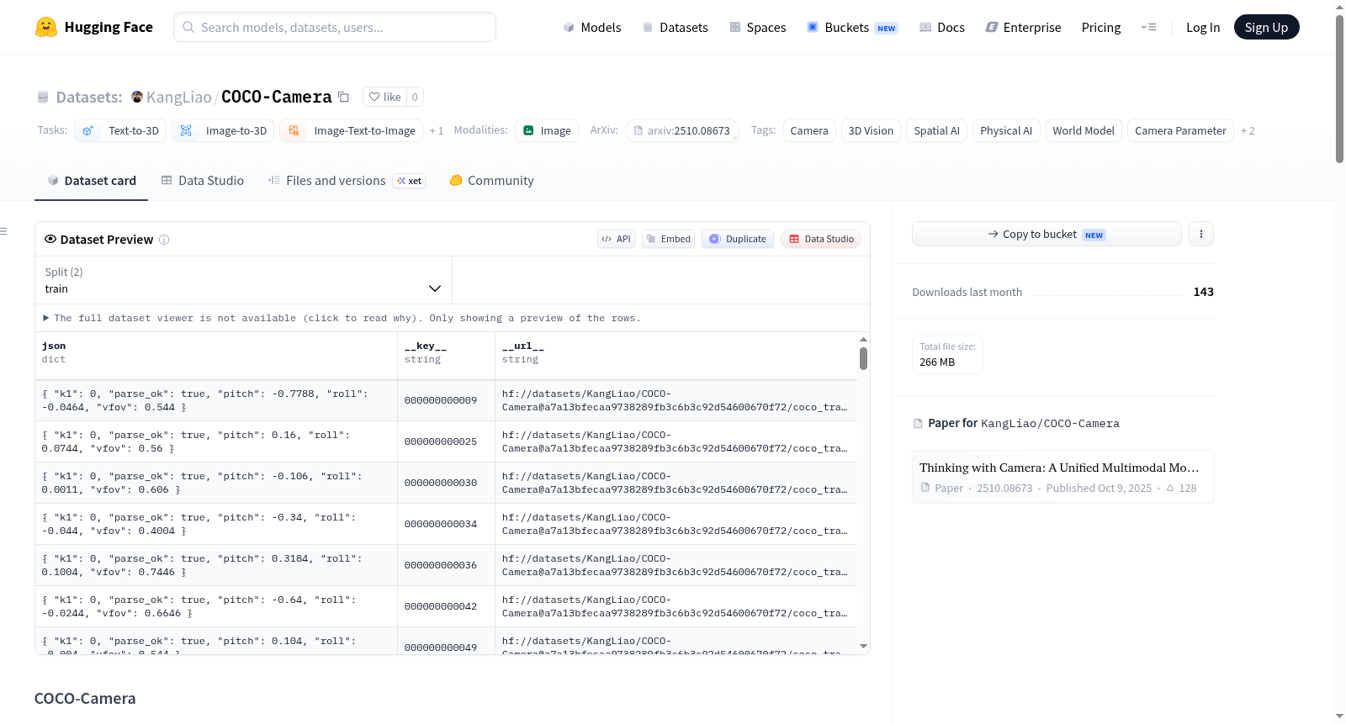Click the Sign Up button
Screen dimensions: 1346x724
tap(1266, 27)
